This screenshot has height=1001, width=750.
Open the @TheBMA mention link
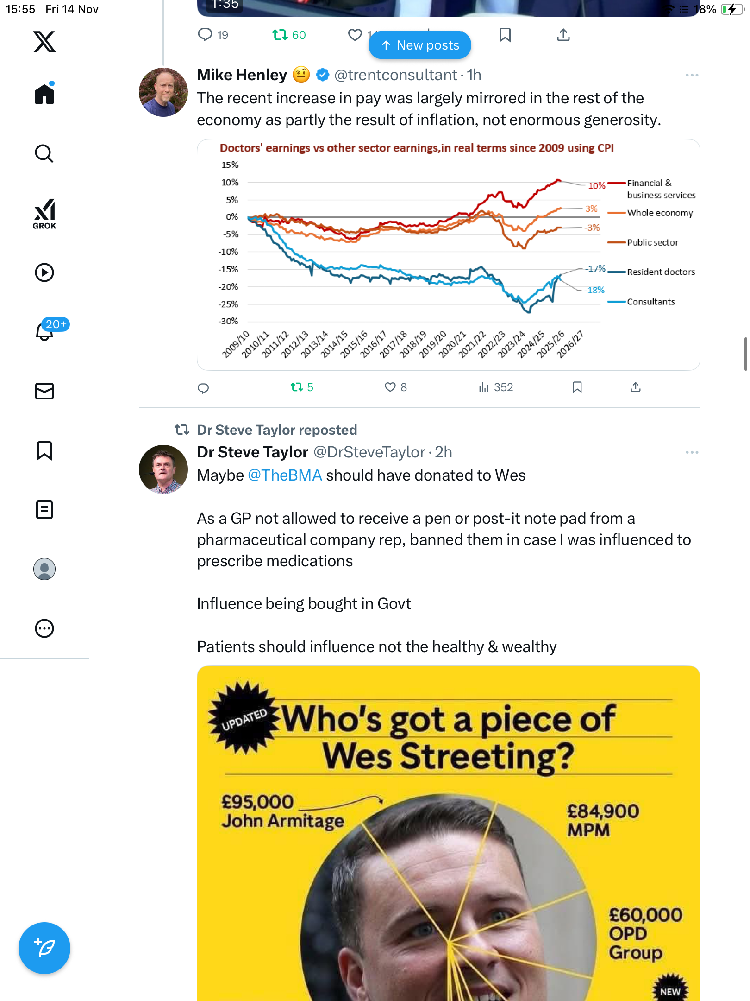[285, 475]
